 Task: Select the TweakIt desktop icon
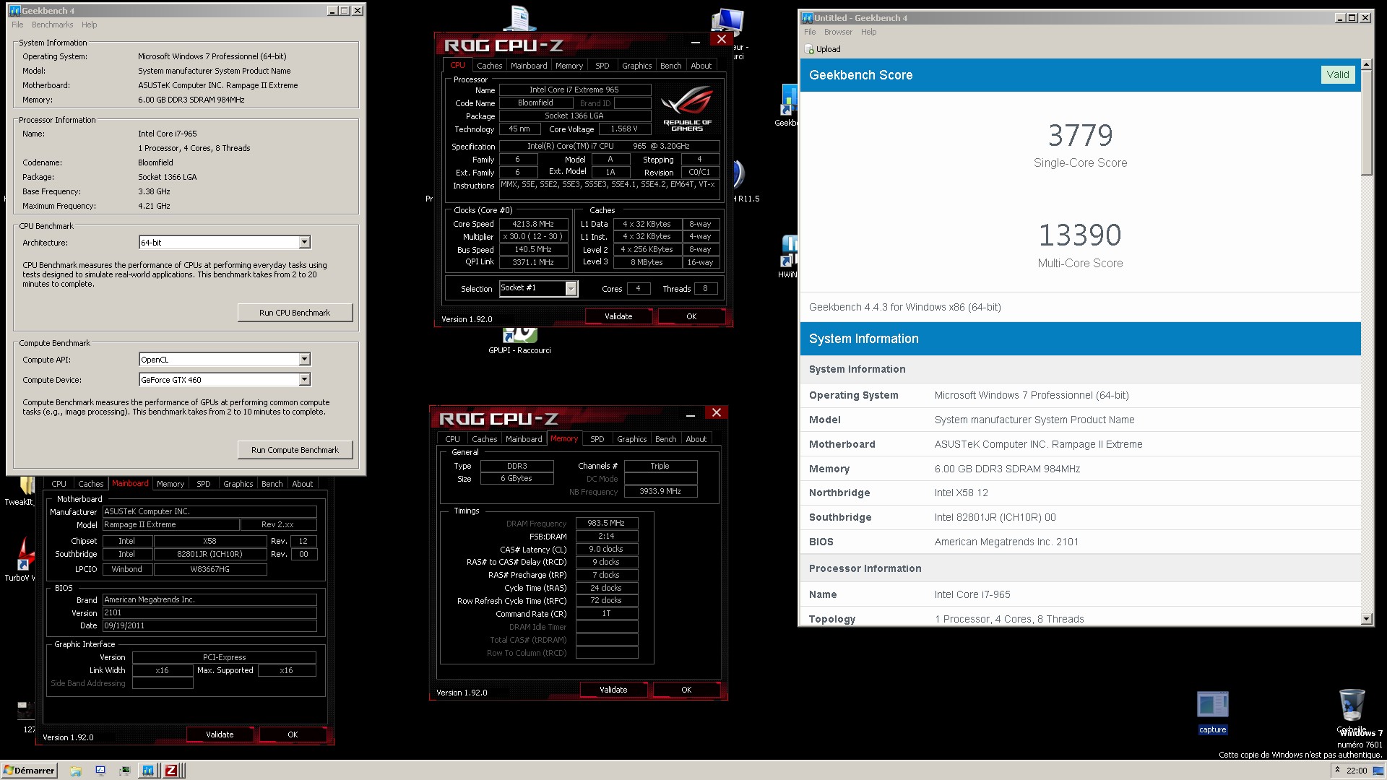(20, 492)
